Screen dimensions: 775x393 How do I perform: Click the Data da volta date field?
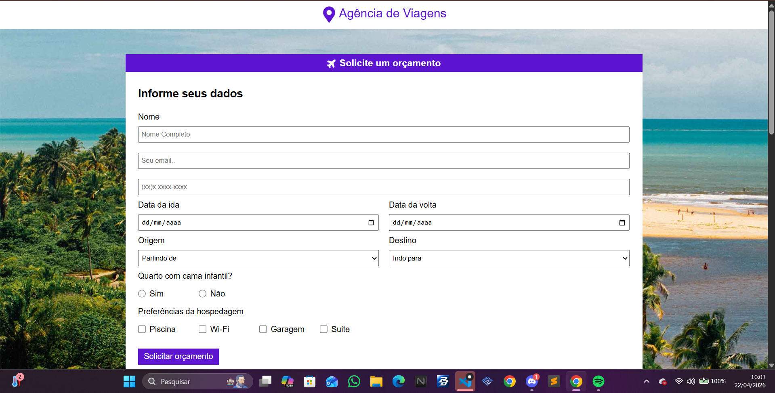509,223
